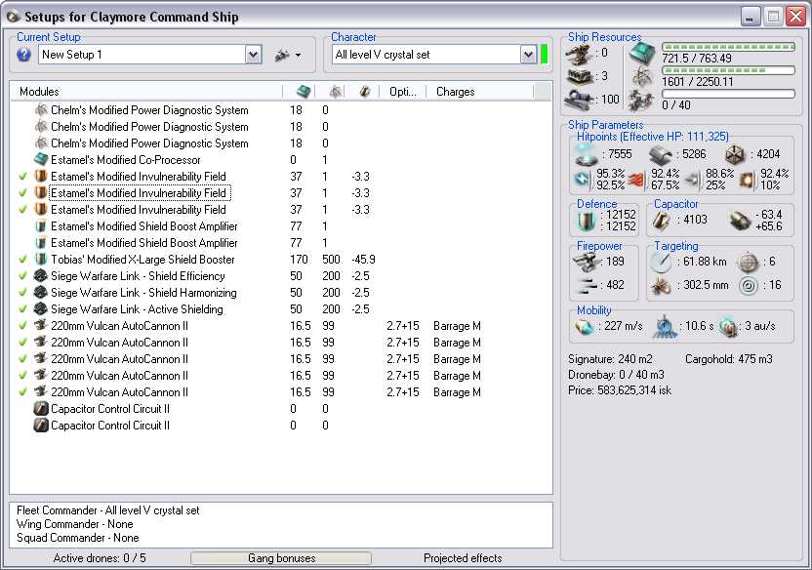Screen dimensions: 812x570
Task: Click the capacitor capacity icon showing 4103
Action: [x=662, y=221]
